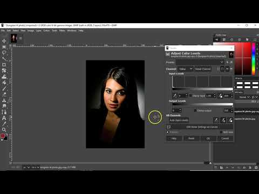Click the Reset Channel button
Screen dimensions: 259x194
203,69
